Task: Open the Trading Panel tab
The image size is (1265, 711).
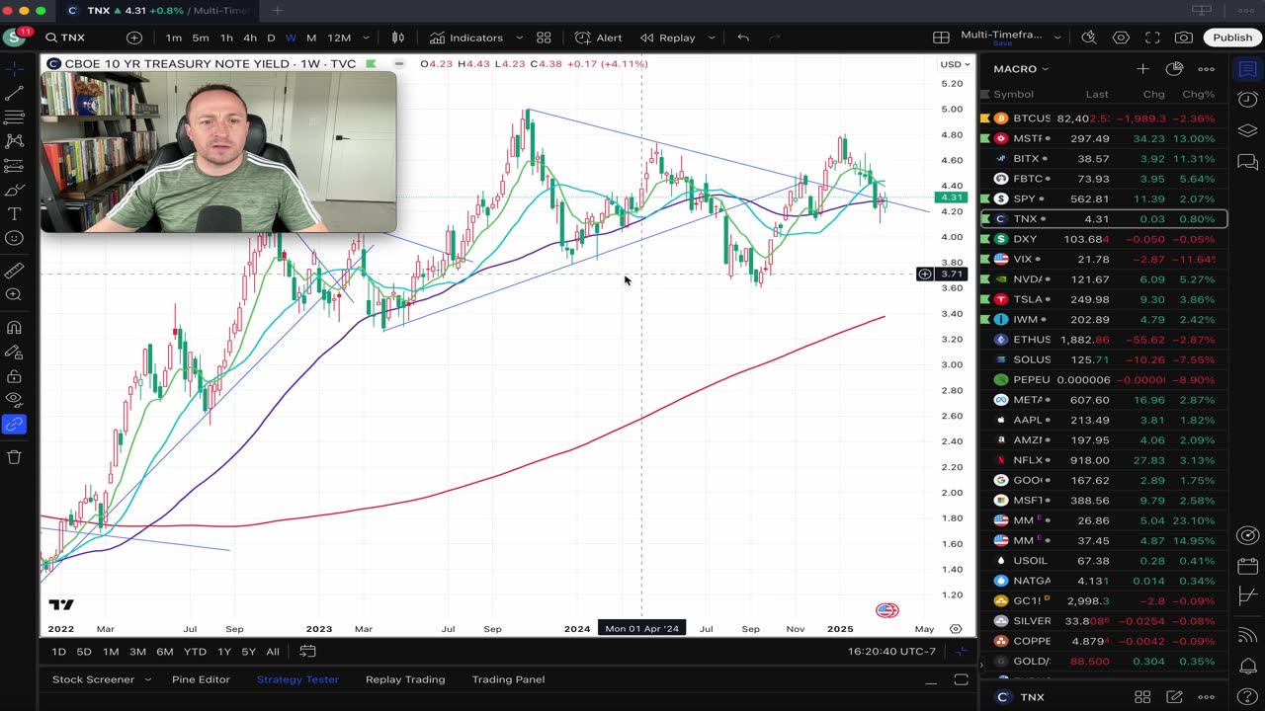Action: pyautogui.click(x=508, y=679)
